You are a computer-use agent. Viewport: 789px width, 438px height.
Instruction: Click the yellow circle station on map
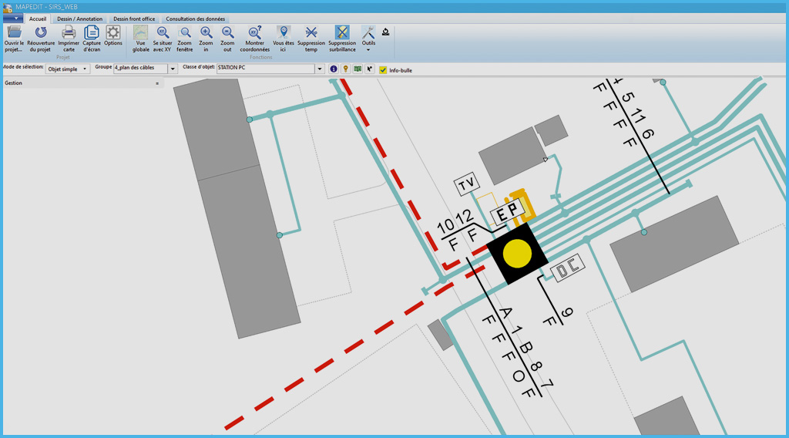point(517,253)
